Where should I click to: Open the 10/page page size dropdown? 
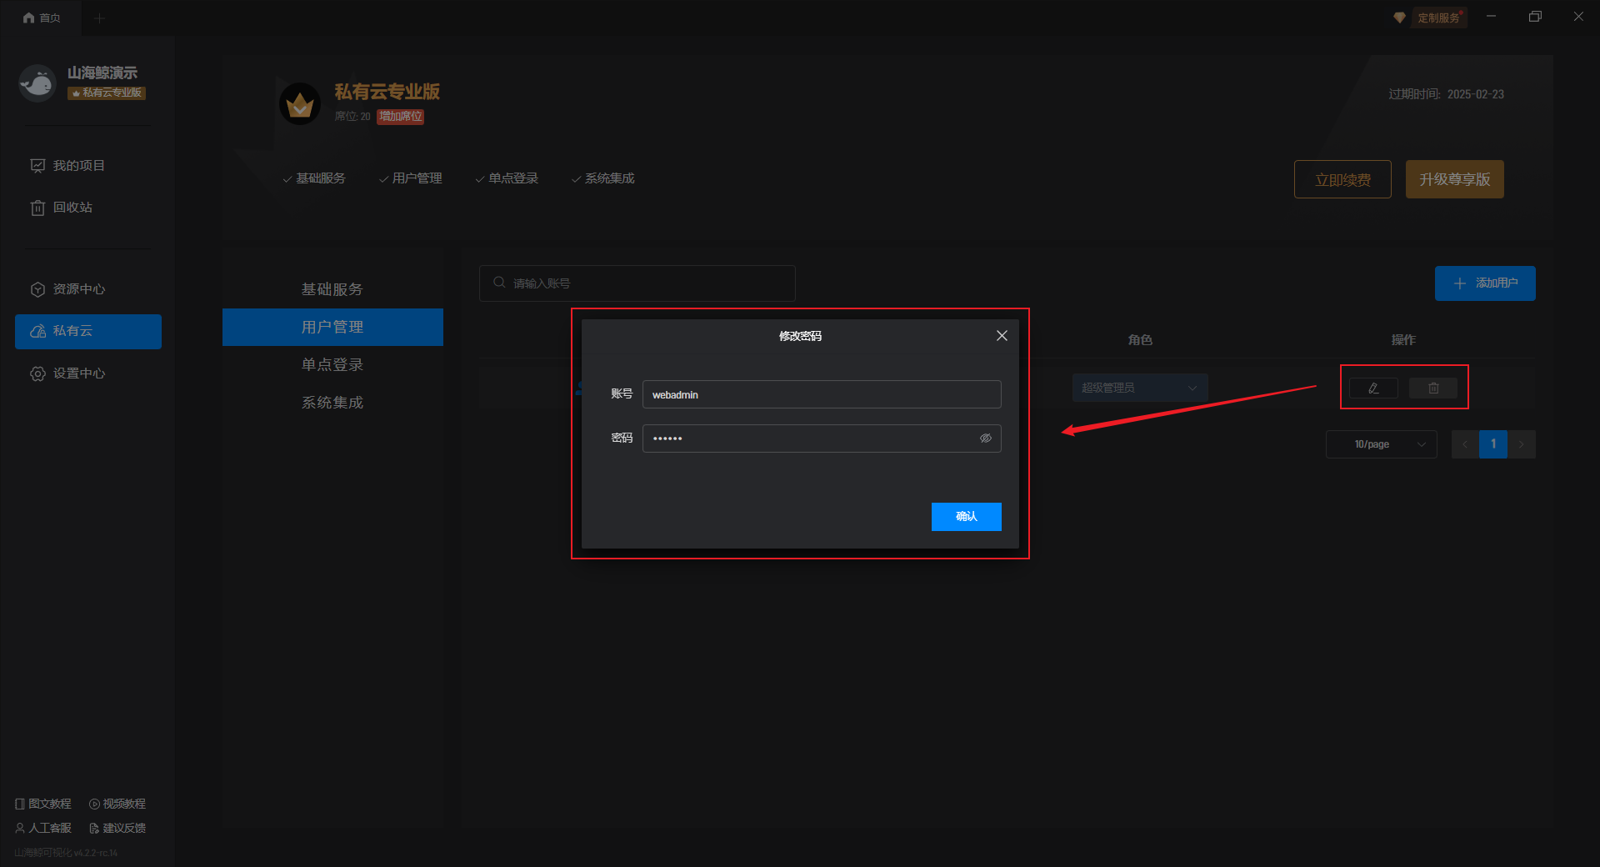1382,444
